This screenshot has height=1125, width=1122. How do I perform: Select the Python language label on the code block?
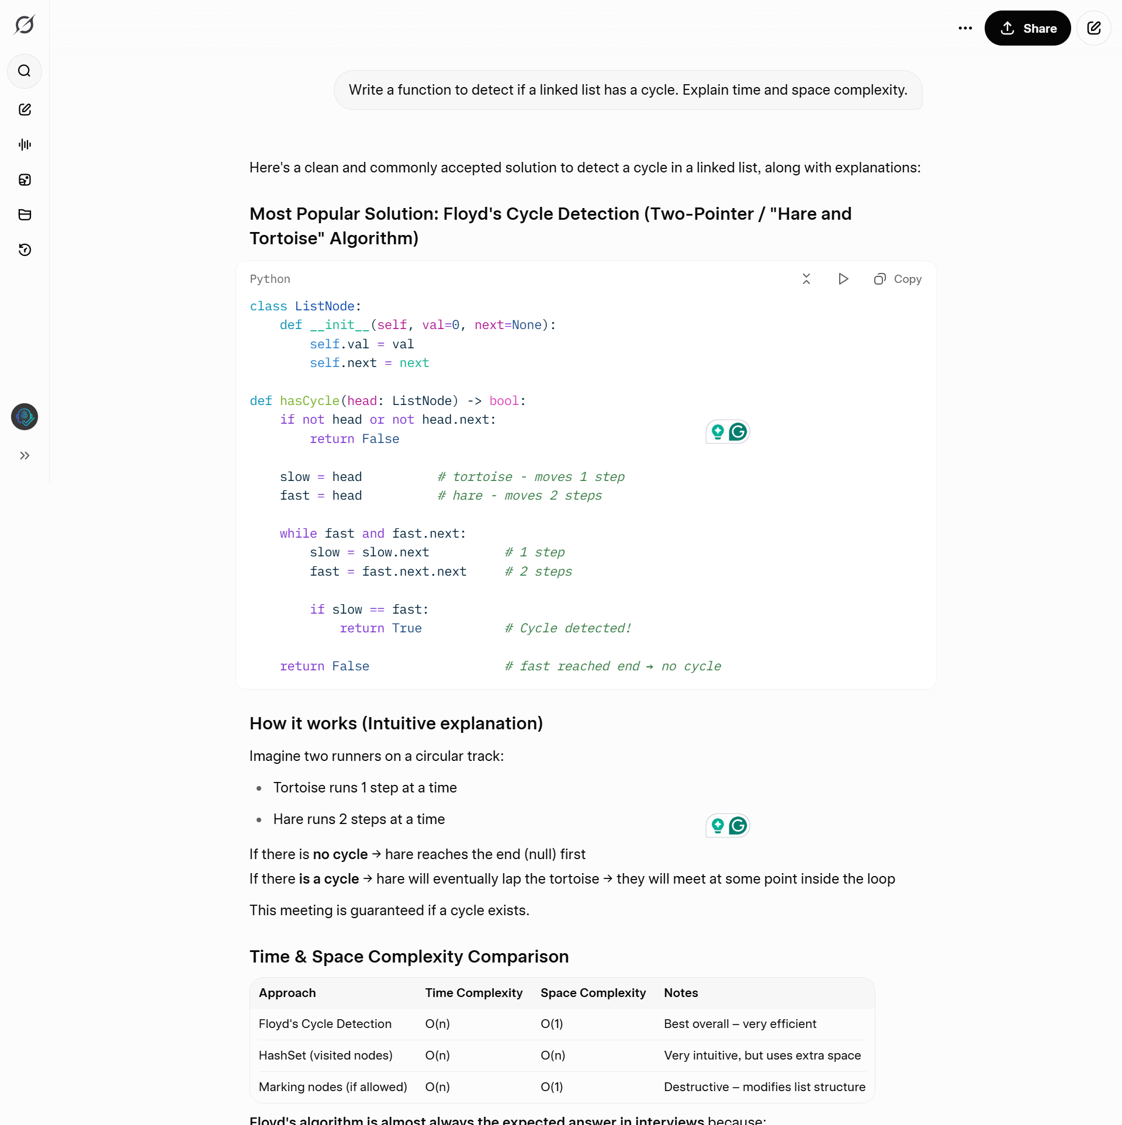[270, 279]
